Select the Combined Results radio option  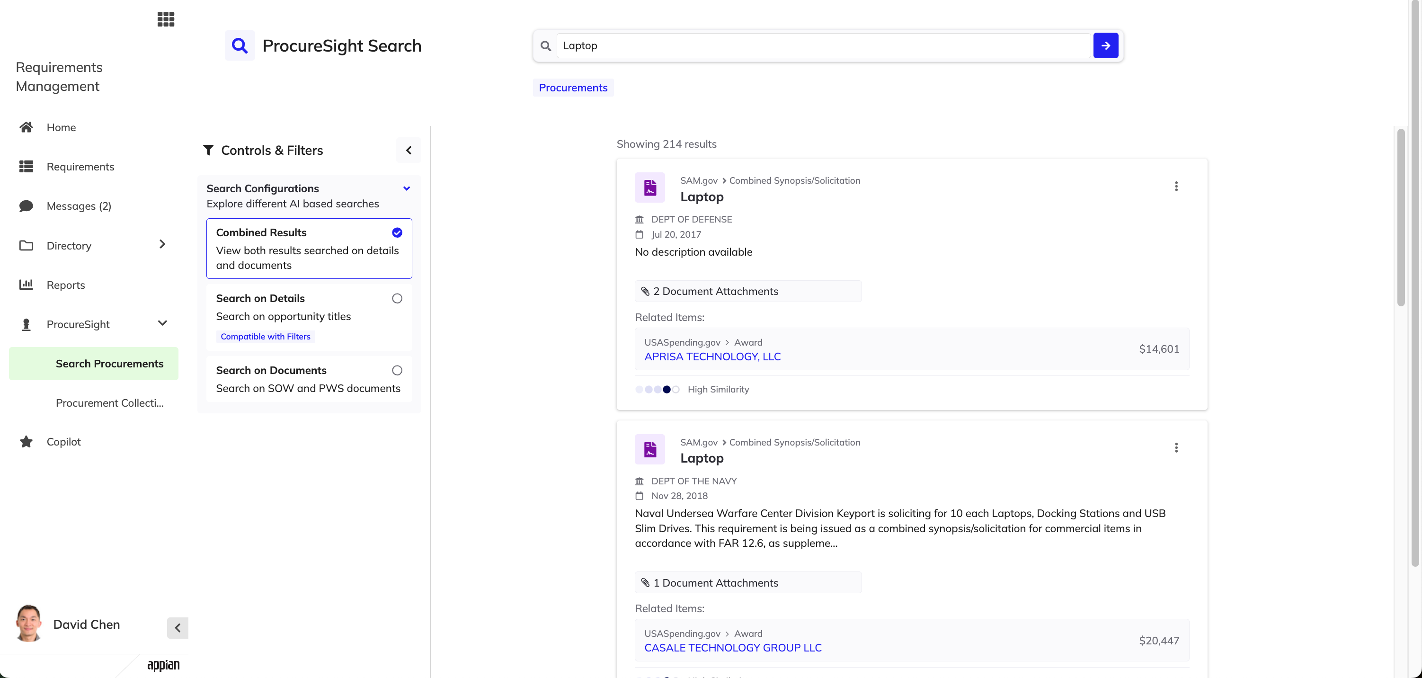[397, 232]
